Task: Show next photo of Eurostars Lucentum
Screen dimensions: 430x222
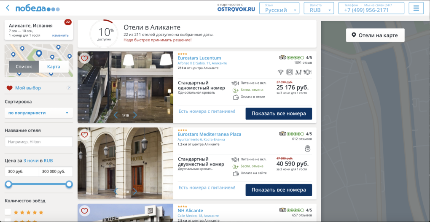Action: (x=135, y=115)
